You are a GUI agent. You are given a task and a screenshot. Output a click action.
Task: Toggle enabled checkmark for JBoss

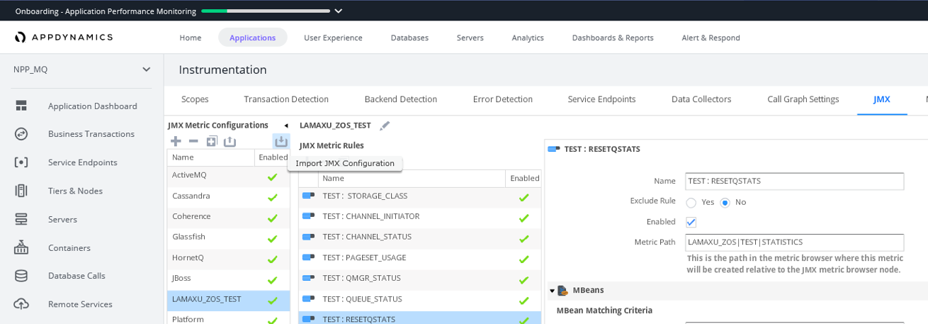coord(272,280)
